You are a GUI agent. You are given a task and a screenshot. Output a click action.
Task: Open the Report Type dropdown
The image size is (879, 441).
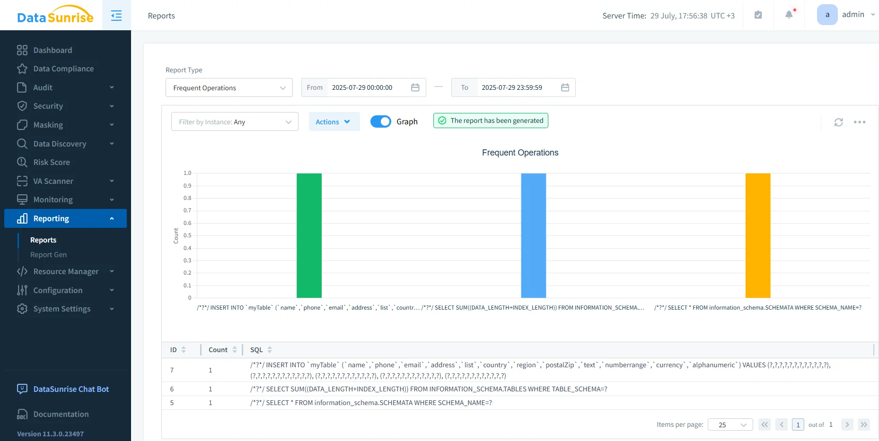click(229, 88)
